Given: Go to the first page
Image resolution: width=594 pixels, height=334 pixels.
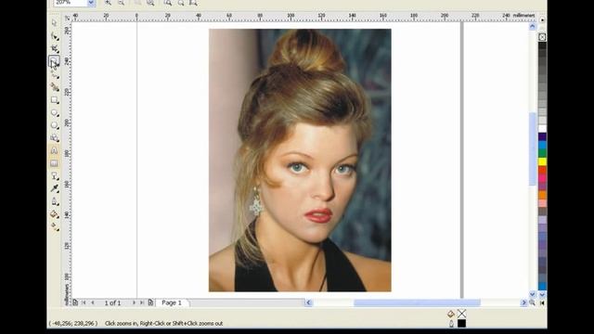Looking at the screenshot, I should point(84,302).
